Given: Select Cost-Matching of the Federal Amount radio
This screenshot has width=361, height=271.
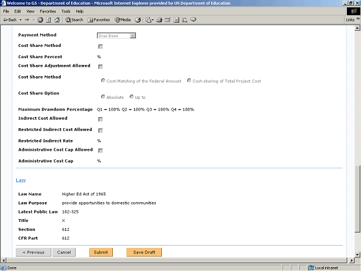Looking at the screenshot, I should (103, 80).
